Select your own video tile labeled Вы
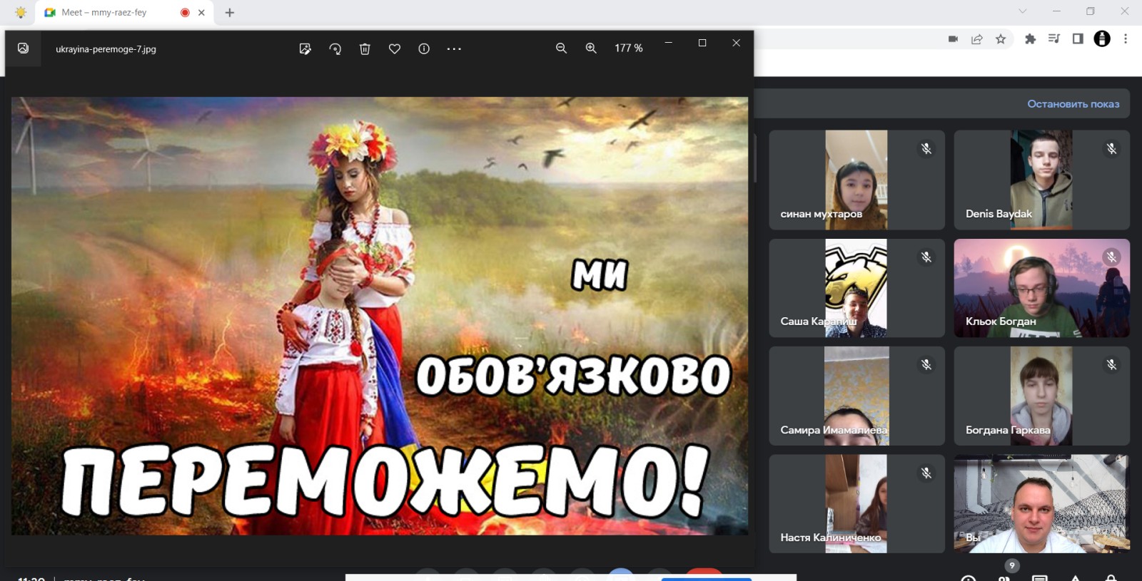This screenshot has height=581, width=1142. (1041, 504)
